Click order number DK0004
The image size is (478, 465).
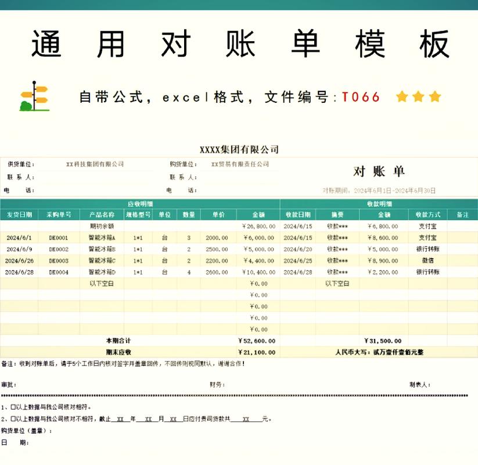(59, 272)
